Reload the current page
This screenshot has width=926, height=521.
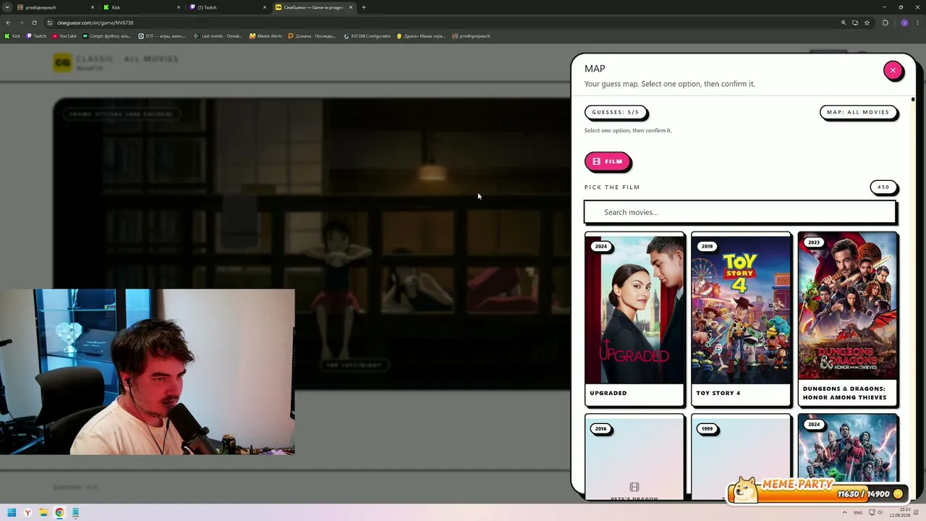coord(34,22)
